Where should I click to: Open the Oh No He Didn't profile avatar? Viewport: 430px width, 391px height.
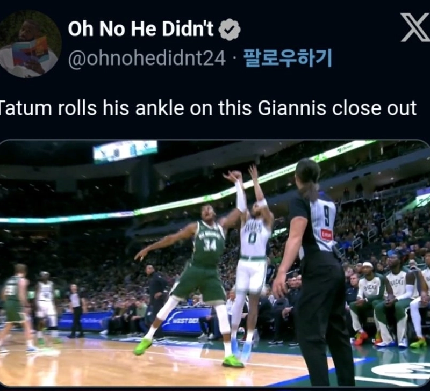pyautogui.click(x=30, y=44)
